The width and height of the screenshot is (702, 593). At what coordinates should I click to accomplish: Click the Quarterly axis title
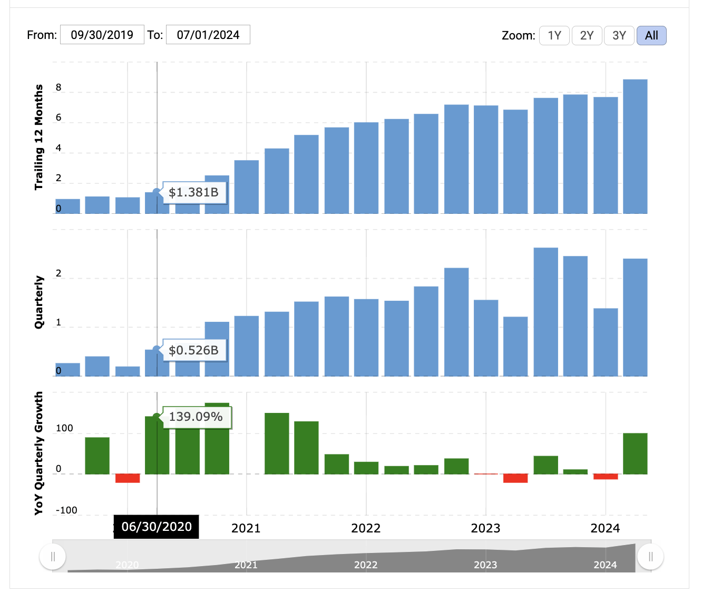(39, 302)
